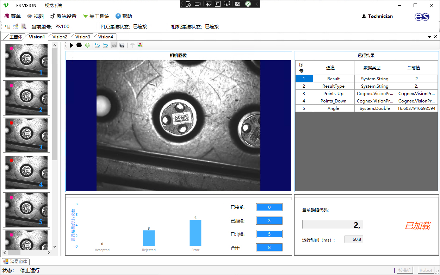Open the 消息窗体 message window tab
This screenshot has height=275, width=440.
(x=16, y=261)
